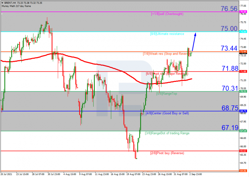Select the [2/8]Pivot buy (Reverse) label
Image resolution: width=249 pixels, height=177 pixels.
[x=167, y=153]
